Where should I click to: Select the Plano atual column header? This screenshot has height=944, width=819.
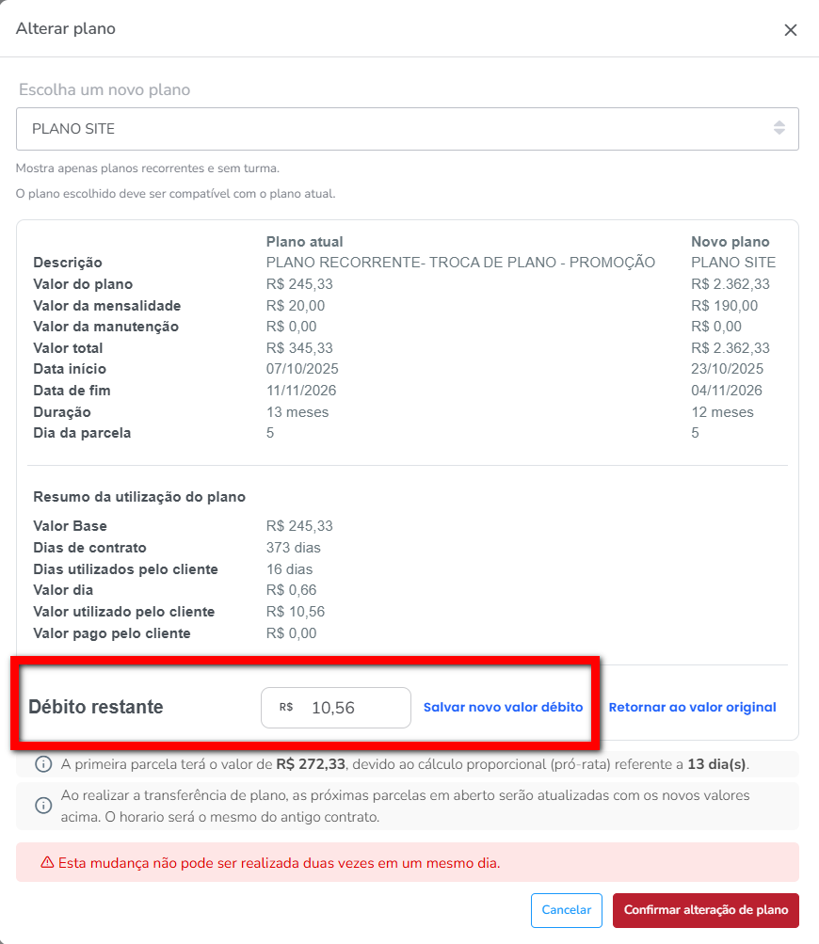[x=304, y=242]
